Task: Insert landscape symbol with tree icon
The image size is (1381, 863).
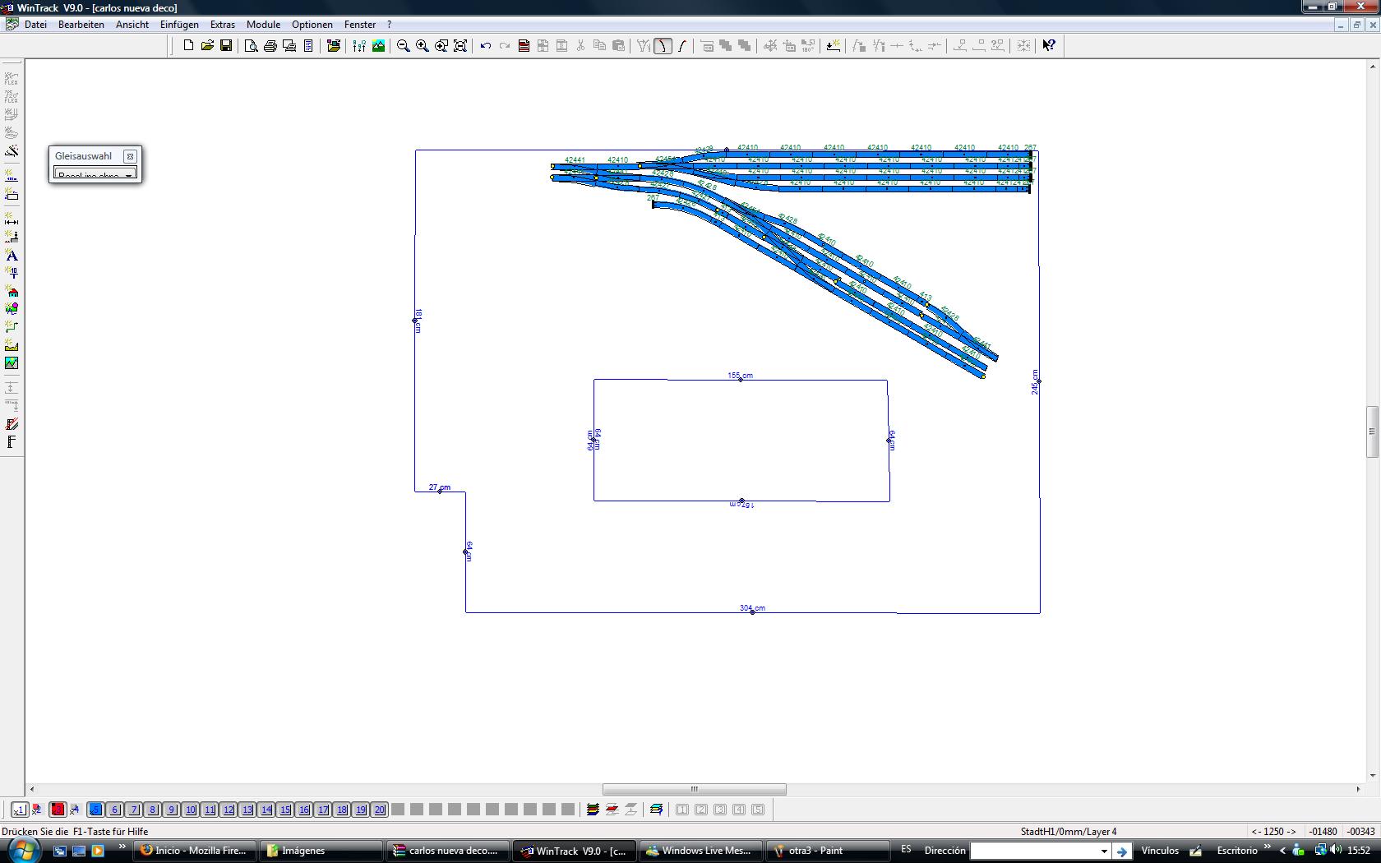Action: click(12, 309)
